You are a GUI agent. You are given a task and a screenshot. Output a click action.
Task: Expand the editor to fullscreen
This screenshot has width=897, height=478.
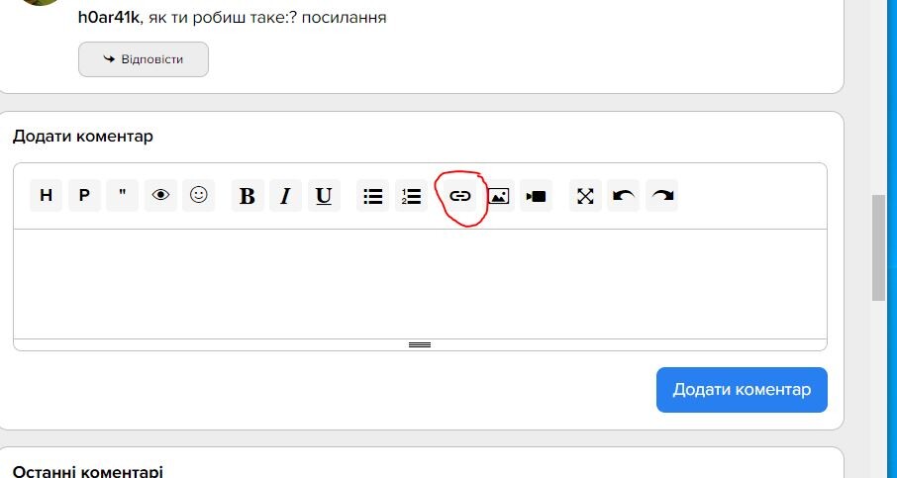pyautogui.click(x=585, y=196)
